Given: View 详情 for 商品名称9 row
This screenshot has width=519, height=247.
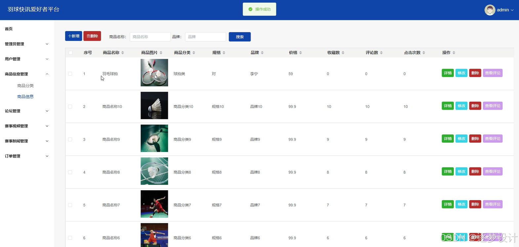Looking at the screenshot, I should coord(448,139).
